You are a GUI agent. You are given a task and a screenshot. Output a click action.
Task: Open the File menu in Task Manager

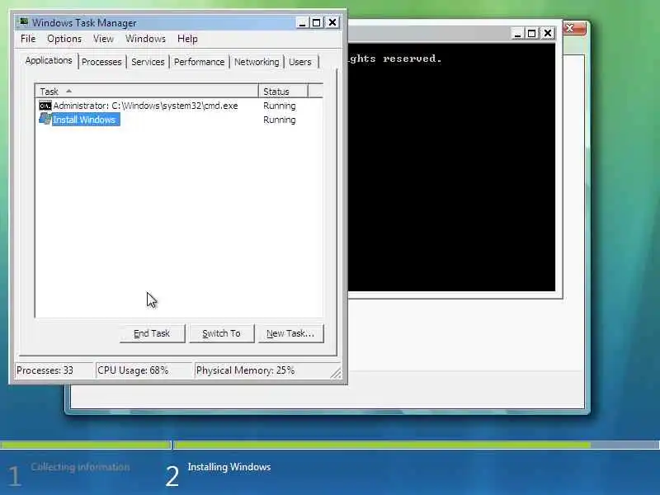[28, 39]
